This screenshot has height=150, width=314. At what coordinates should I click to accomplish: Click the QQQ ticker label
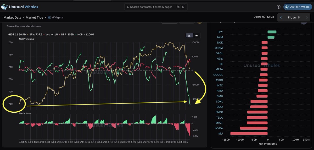[x=220, y=107]
